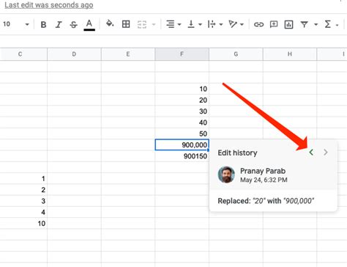Open horizontal align options
This screenshot has height=267, width=347.
coord(173,24)
